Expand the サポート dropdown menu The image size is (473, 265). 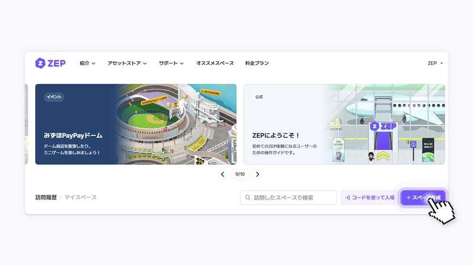(x=171, y=63)
